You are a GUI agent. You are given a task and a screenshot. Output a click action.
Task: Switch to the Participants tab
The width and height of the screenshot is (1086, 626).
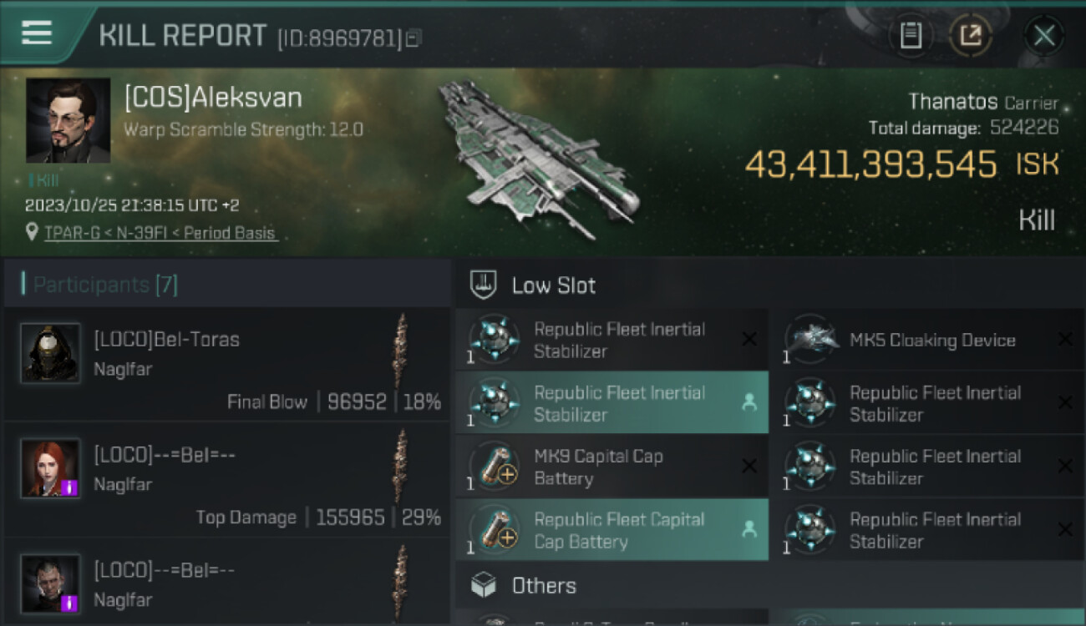pyautogui.click(x=105, y=285)
